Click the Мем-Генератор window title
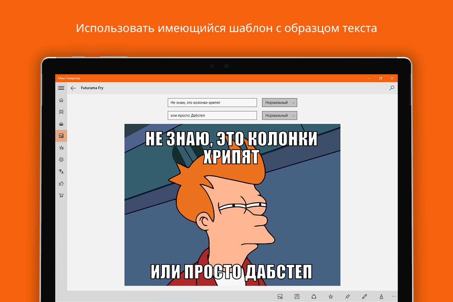The image size is (453, 302). click(69, 78)
